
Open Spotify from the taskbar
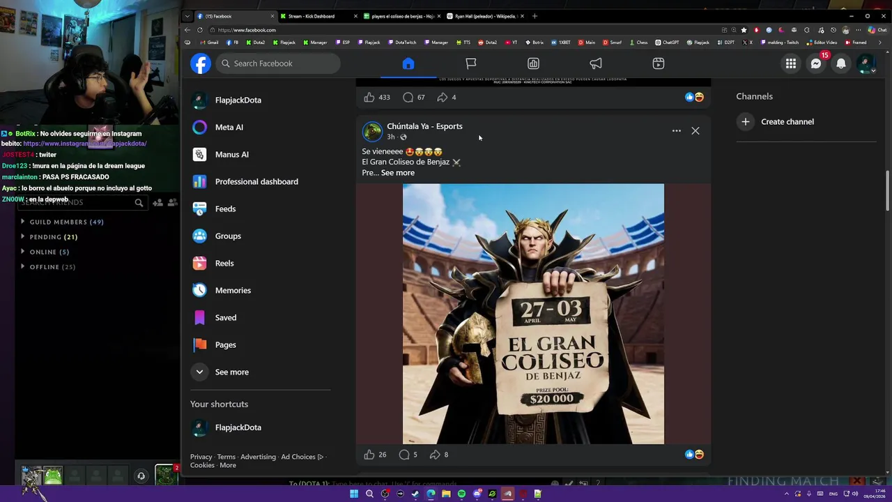point(461,494)
